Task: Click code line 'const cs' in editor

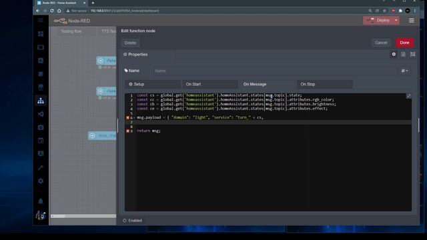Action: (x=220, y=95)
